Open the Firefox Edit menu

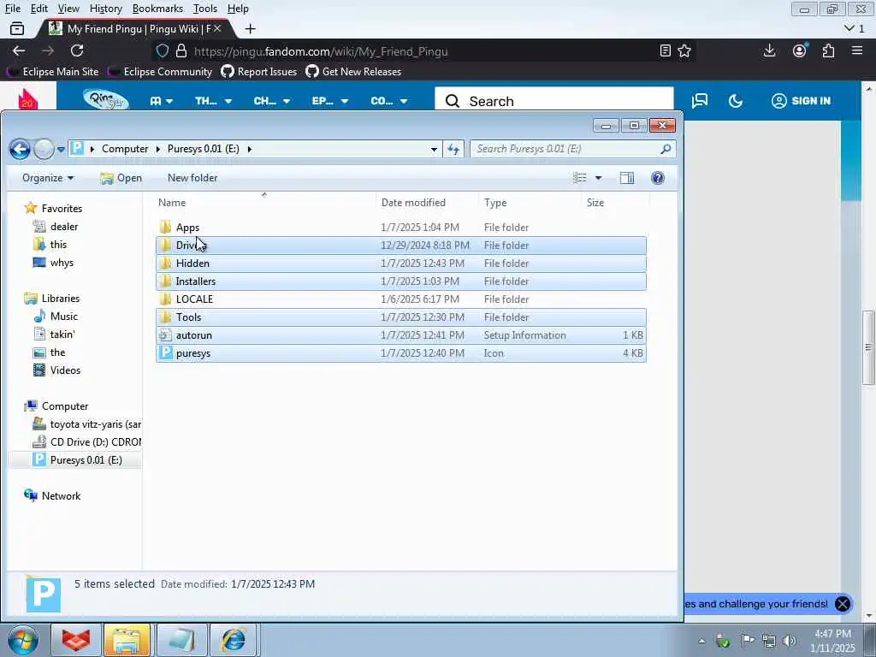click(x=39, y=9)
